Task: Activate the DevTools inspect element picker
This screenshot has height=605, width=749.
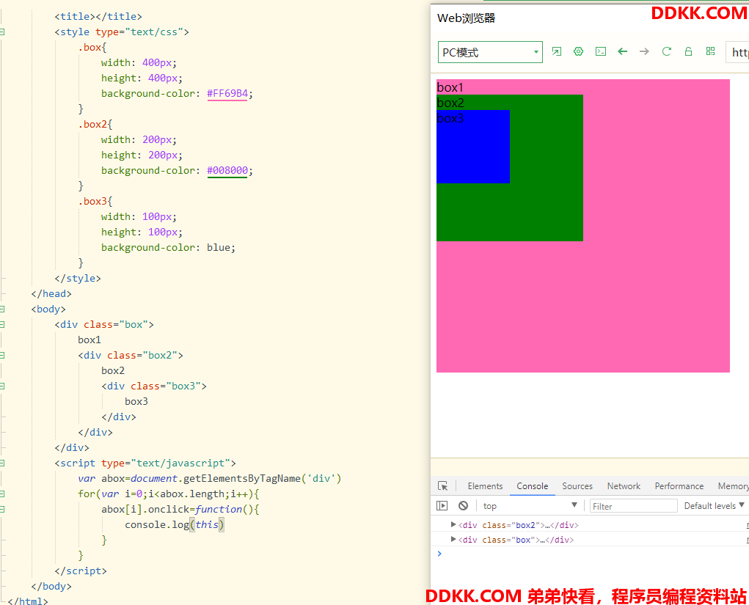Action: (443, 486)
